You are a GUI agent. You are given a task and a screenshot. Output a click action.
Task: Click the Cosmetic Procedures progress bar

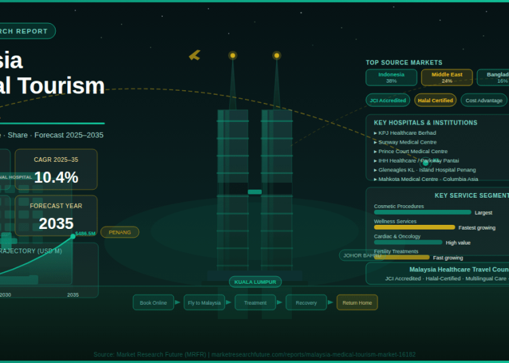click(x=422, y=212)
